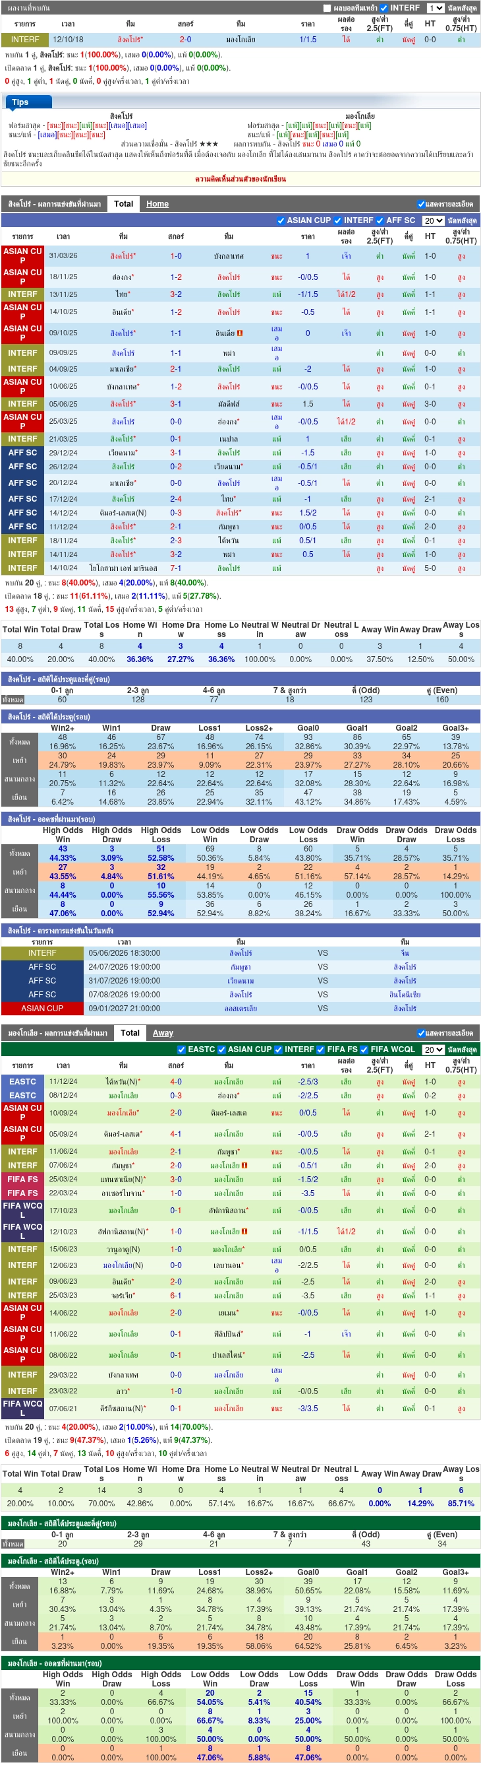Click red card icon in 12/10/23 มองโกเลีย row
Viewport: 481px width, 1767px height.
click(x=244, y=1231)
